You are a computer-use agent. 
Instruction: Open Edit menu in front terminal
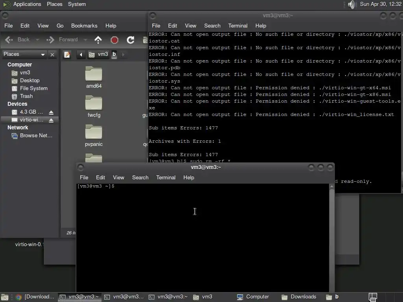(x=100, y=177)
